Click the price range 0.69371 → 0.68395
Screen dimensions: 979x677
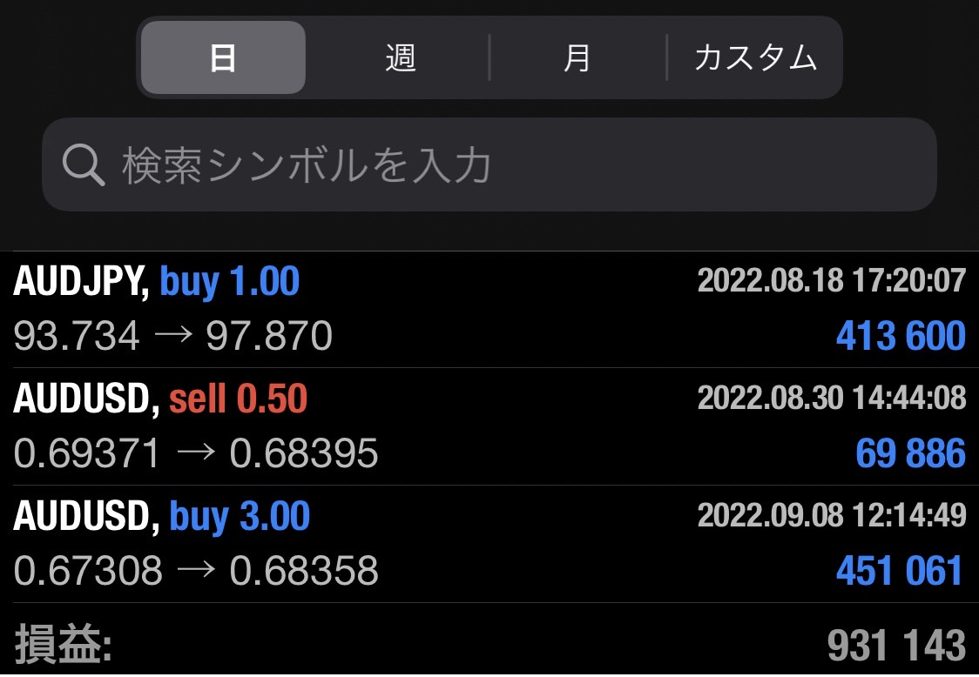(196, 454)
